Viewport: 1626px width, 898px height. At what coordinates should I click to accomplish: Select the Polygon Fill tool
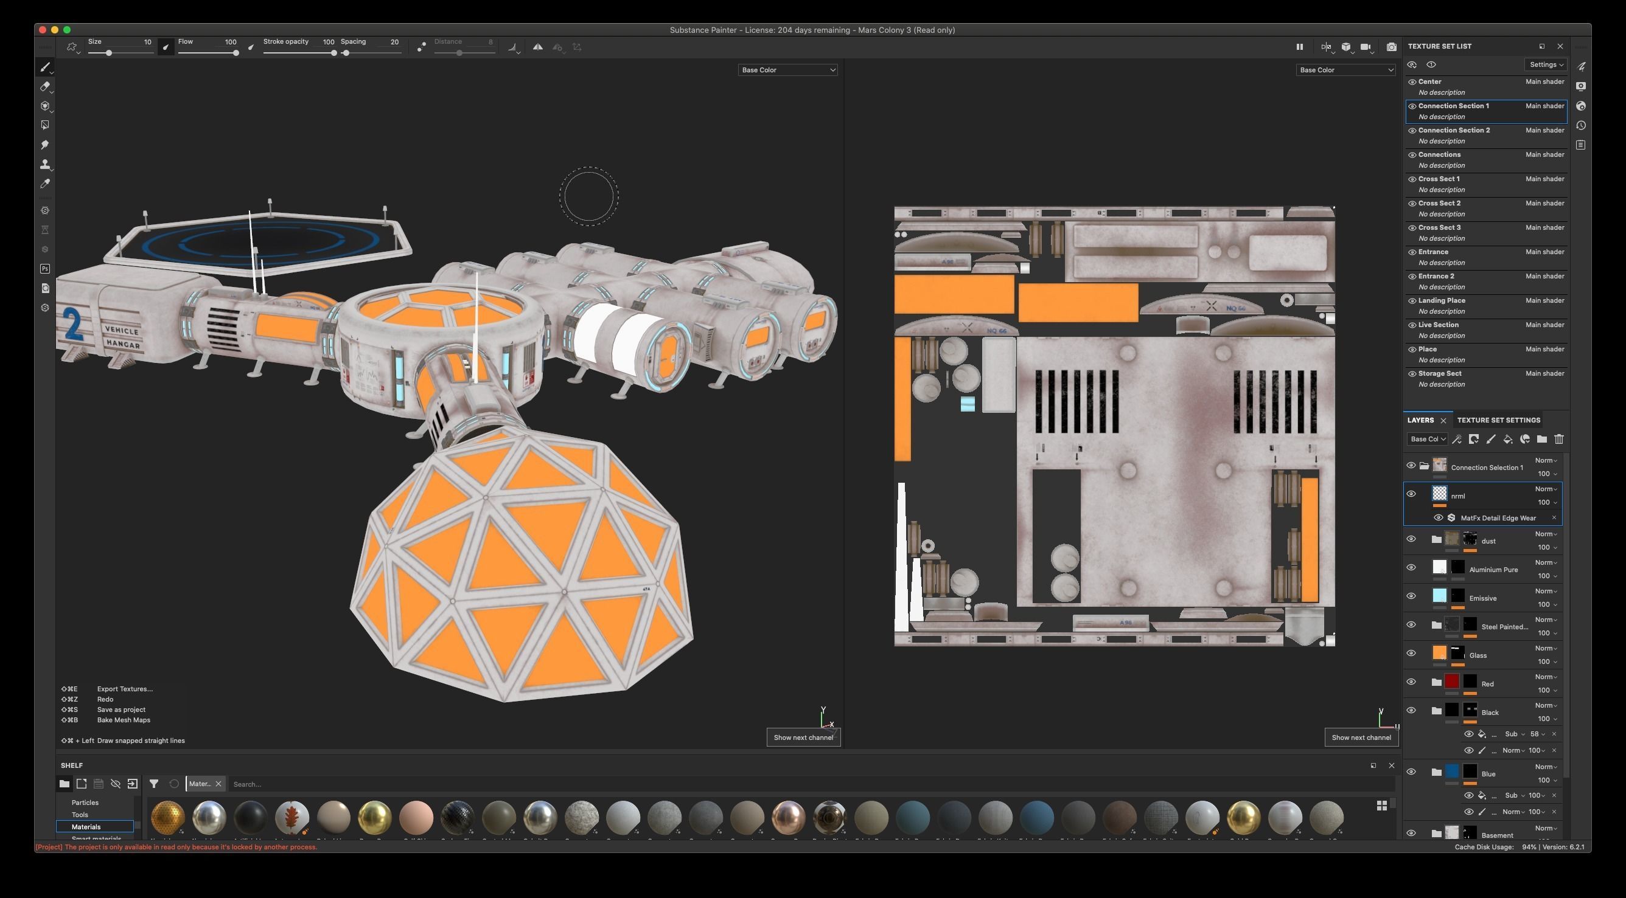pyautogui.click(x=45, y=124)
